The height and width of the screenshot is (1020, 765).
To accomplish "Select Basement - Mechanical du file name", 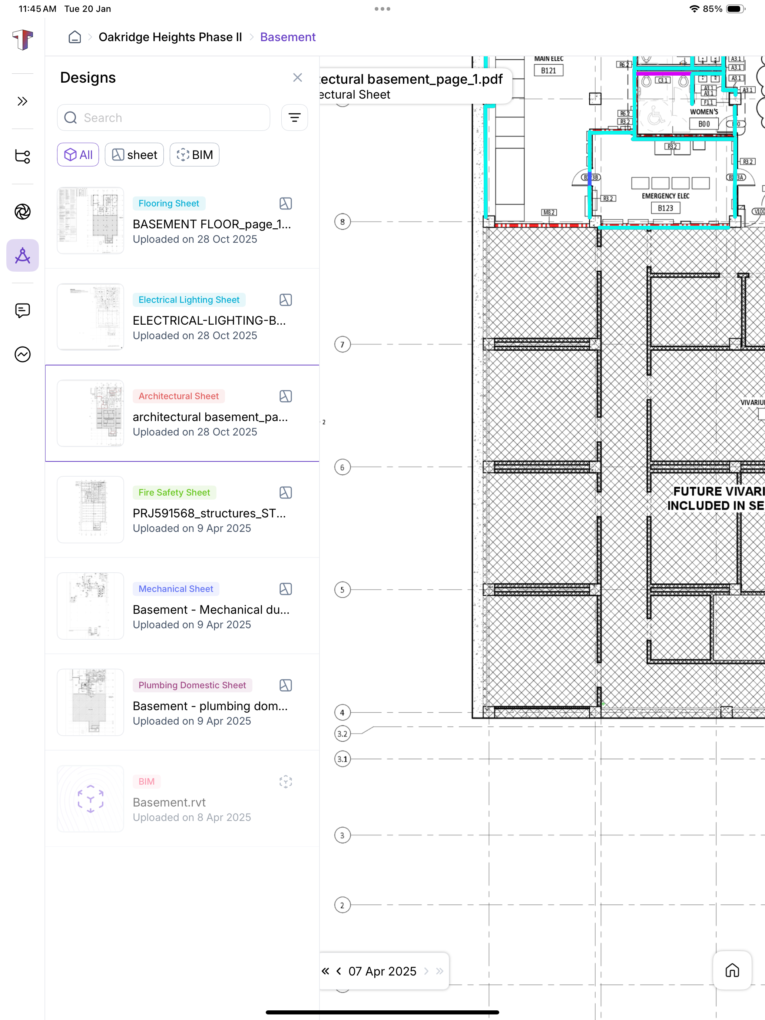I will coord(211,610).
